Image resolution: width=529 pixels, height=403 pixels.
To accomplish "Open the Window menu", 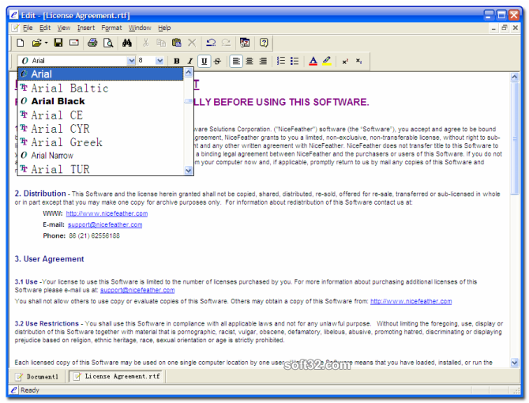I will [x=140, y=28].
